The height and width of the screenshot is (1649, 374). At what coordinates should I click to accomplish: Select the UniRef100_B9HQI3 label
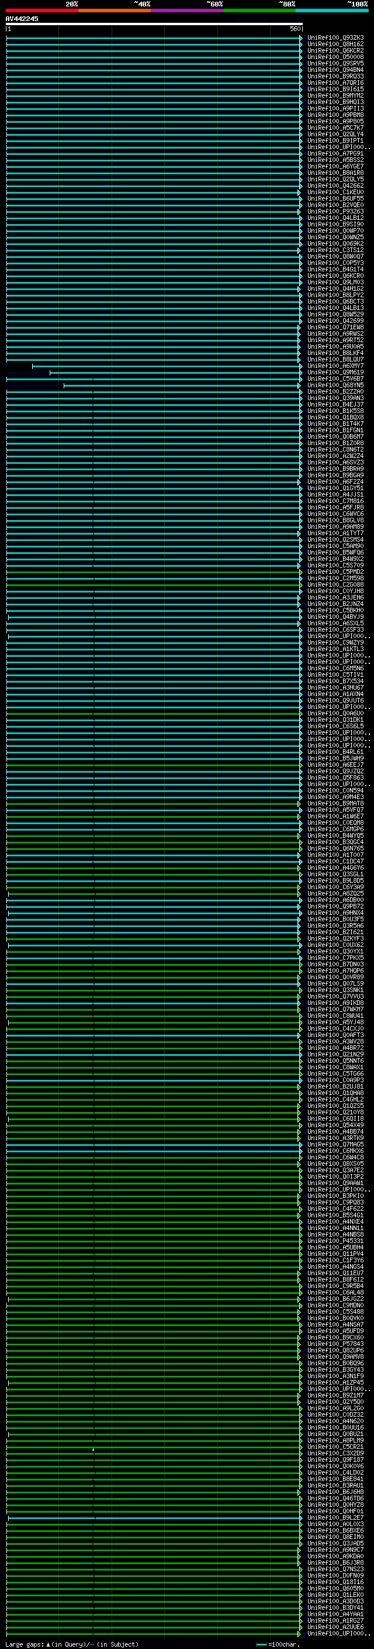coord(335,102)
